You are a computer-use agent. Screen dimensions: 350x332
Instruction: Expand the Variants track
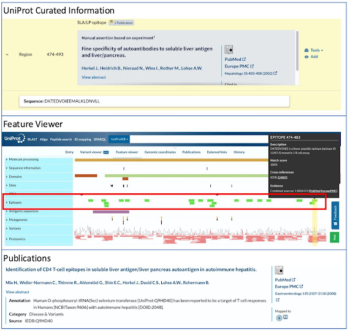[7, 228]
